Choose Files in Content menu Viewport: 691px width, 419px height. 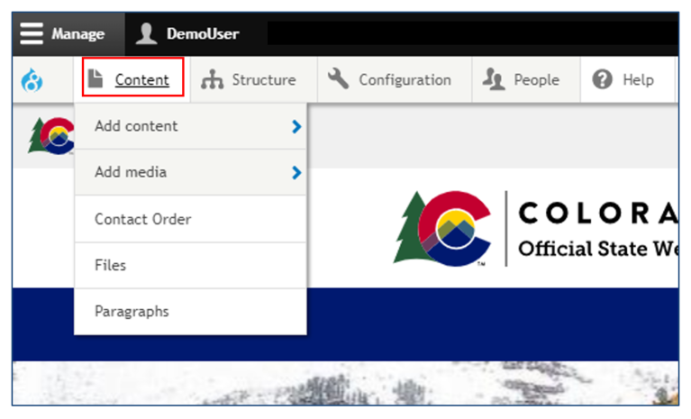tap(190, 265)
